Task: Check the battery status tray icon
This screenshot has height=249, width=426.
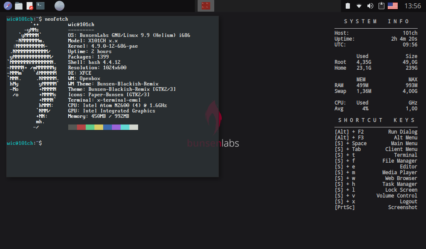Action: click(347, 6)
